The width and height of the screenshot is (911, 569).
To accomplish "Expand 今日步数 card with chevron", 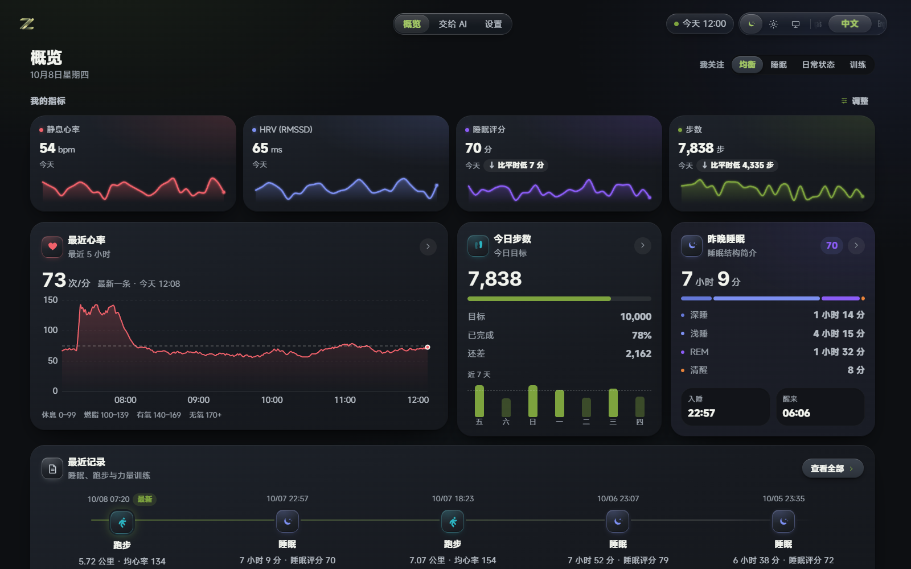I will (643, 245).
